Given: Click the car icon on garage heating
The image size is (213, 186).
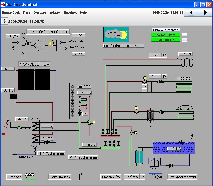Looking at the screenshot, I should tap(184, 108).
